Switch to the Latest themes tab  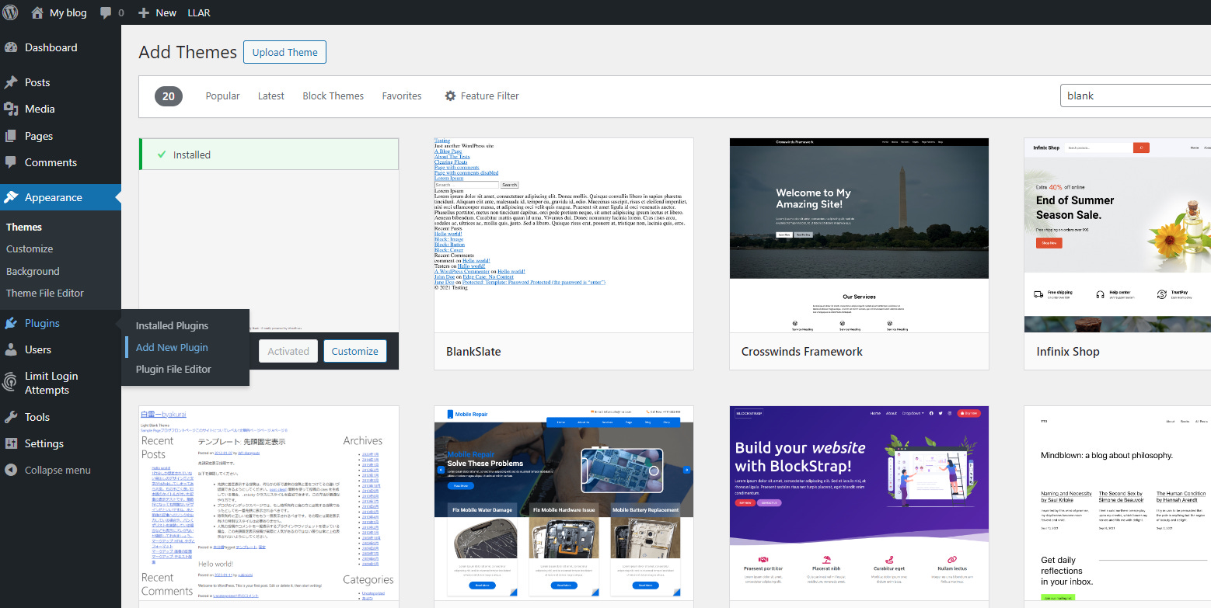[271, 96]
